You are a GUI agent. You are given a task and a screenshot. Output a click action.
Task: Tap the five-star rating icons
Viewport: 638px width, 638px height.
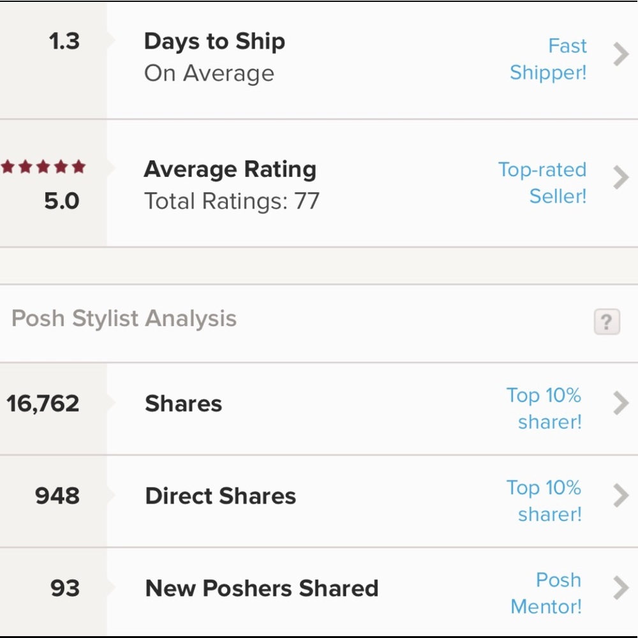click(43, 167)
